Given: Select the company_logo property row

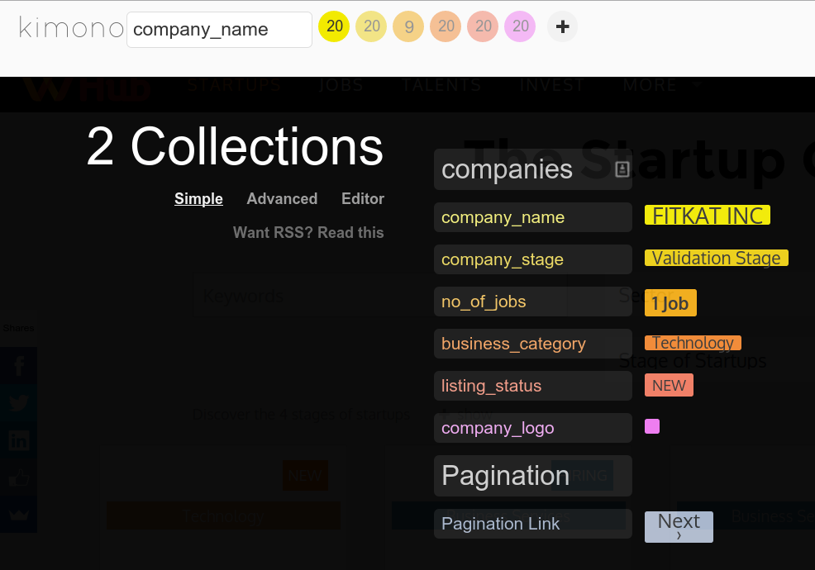Looking at the screenshot, I should [533, 428].
